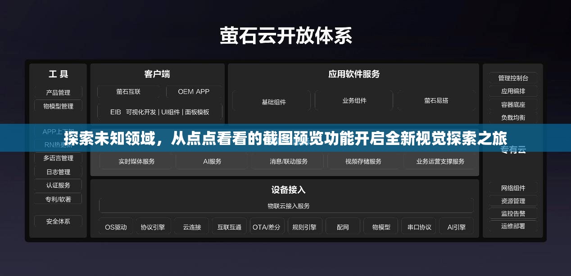
Task: Open the 日志管理 box
Action: click(x=58, y=172)
